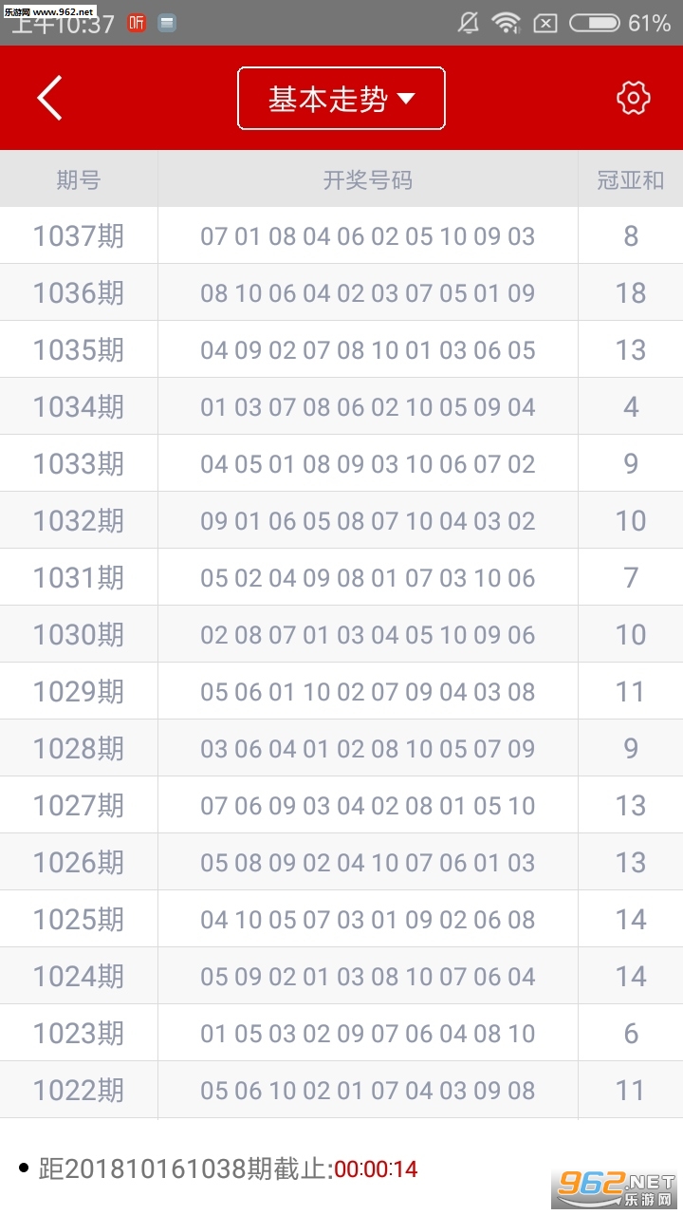Open the settings gear icon

(633, 98)
